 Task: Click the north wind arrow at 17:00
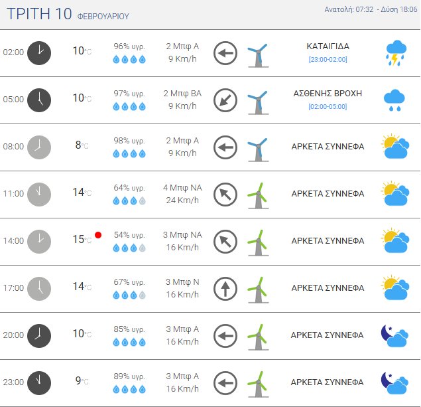tap(225, 289)
